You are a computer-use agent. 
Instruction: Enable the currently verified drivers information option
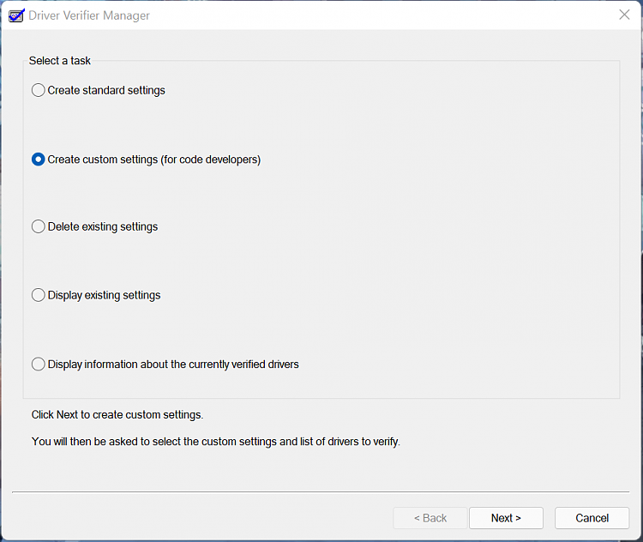[x=38, y=364]
